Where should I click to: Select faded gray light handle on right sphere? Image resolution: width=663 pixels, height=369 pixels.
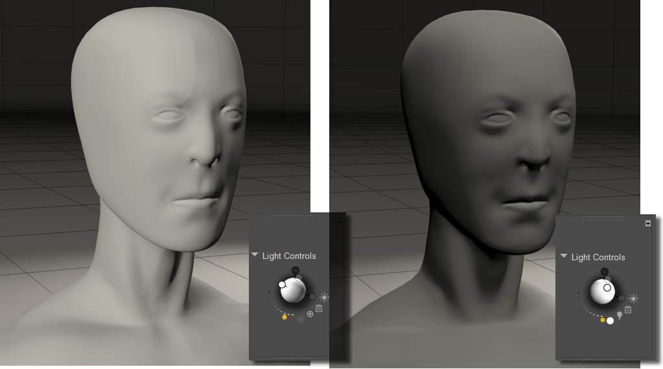coord(608,280)
